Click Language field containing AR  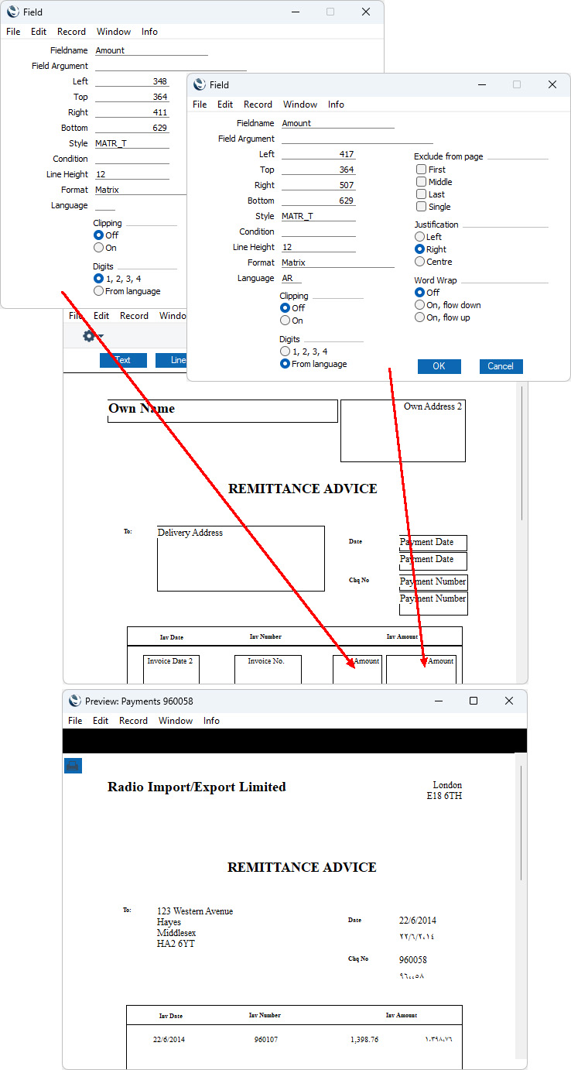(x=292, y=278)
